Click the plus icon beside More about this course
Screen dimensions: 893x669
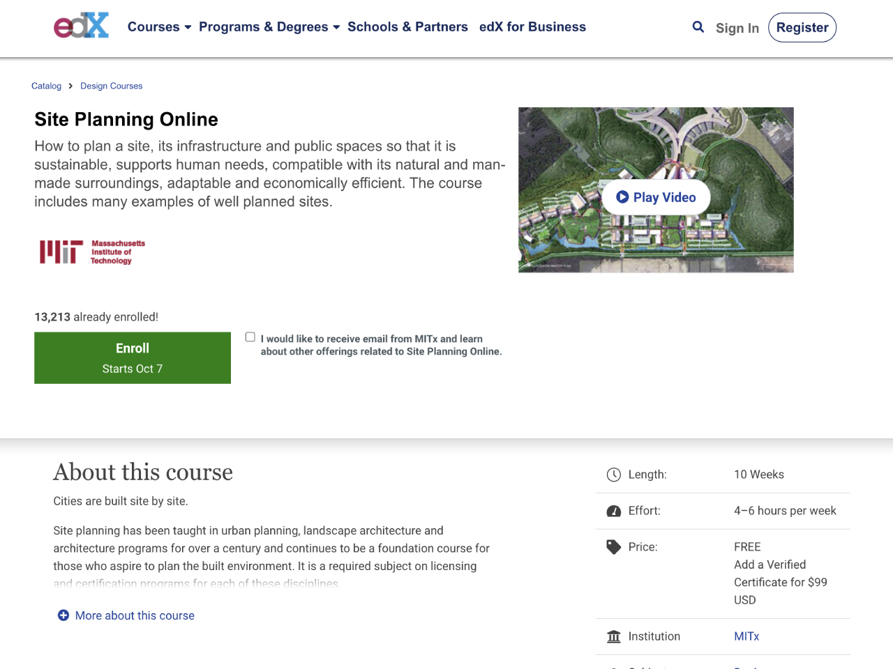click(63, 615)
